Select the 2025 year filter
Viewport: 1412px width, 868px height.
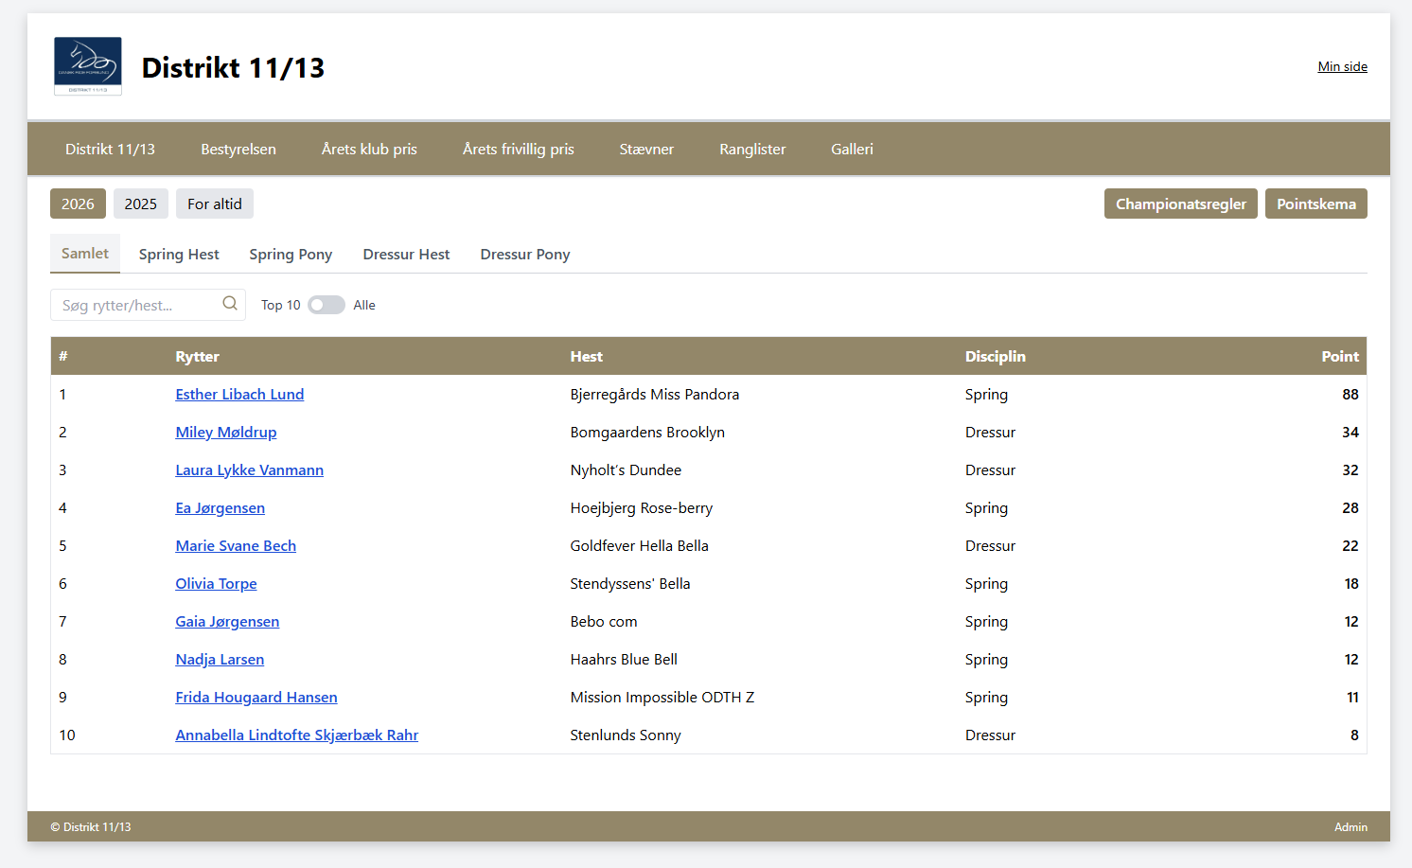click(x=140, y=203)
